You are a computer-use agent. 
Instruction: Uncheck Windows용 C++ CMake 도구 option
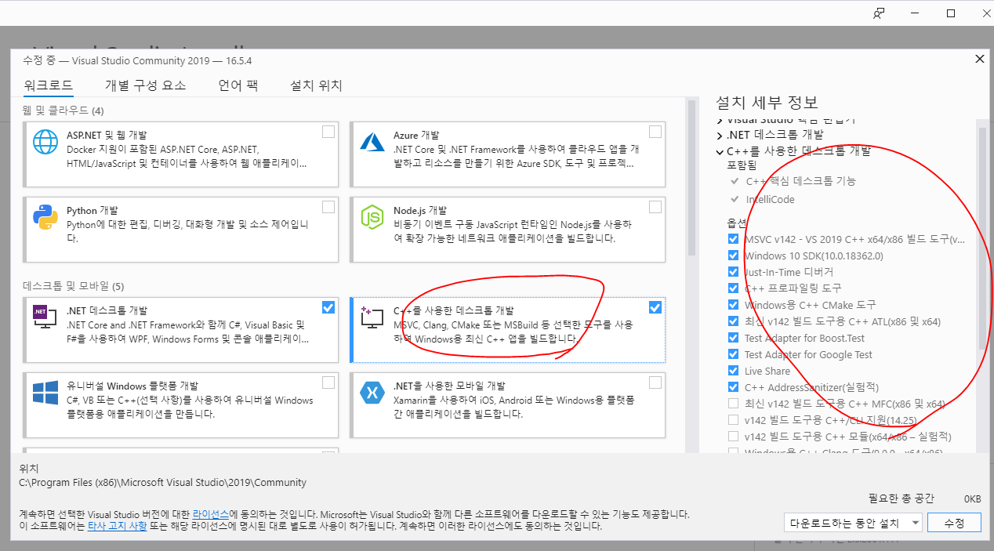[x=733, y=305]
